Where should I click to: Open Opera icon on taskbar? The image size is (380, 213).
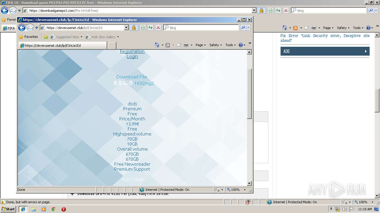tap(64, 209)
